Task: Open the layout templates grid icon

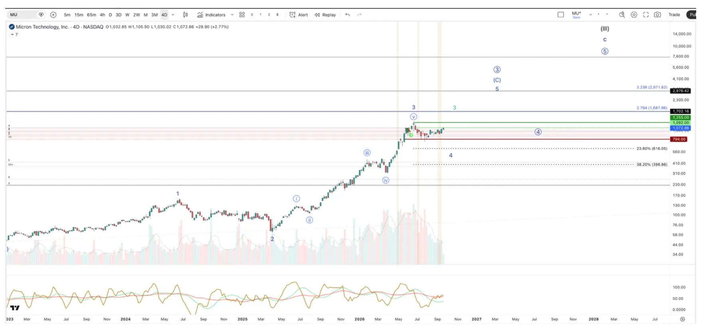Action: point(242,15)
